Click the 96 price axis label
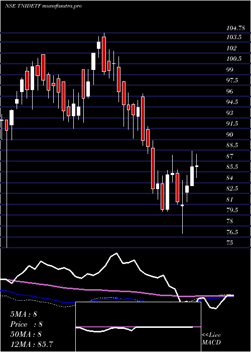This screenshot has width=251, height=352. pos(230,91)
